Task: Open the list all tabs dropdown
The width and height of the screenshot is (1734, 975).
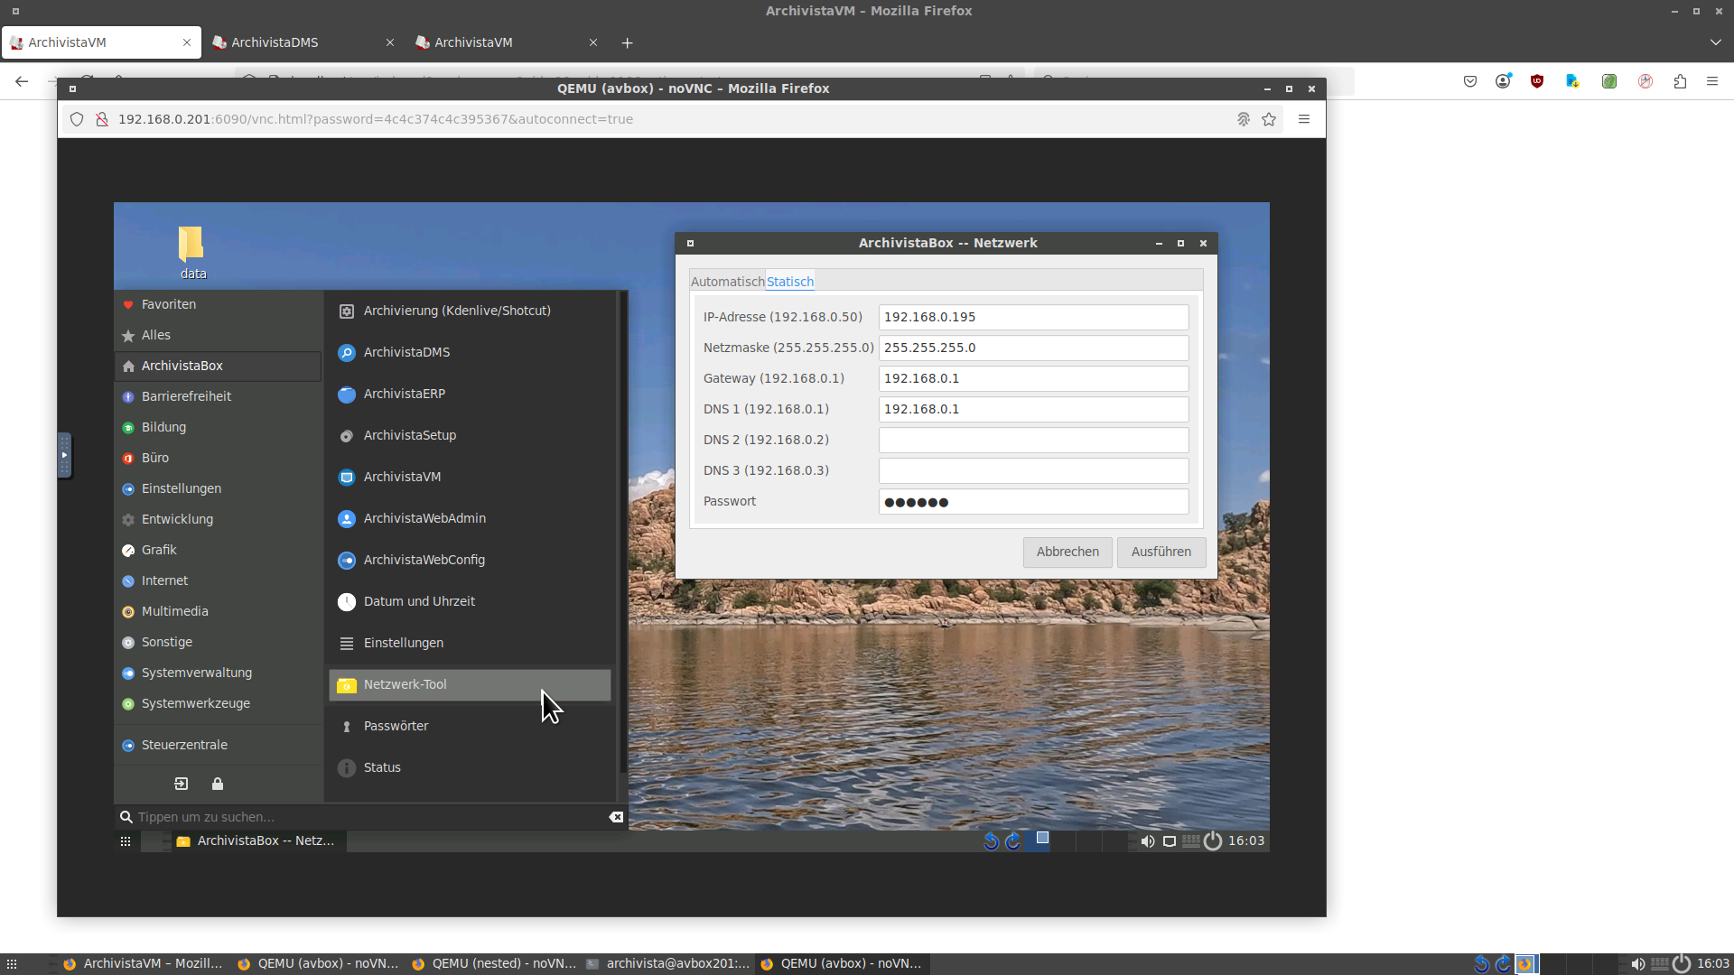Action: (1715, 42)
